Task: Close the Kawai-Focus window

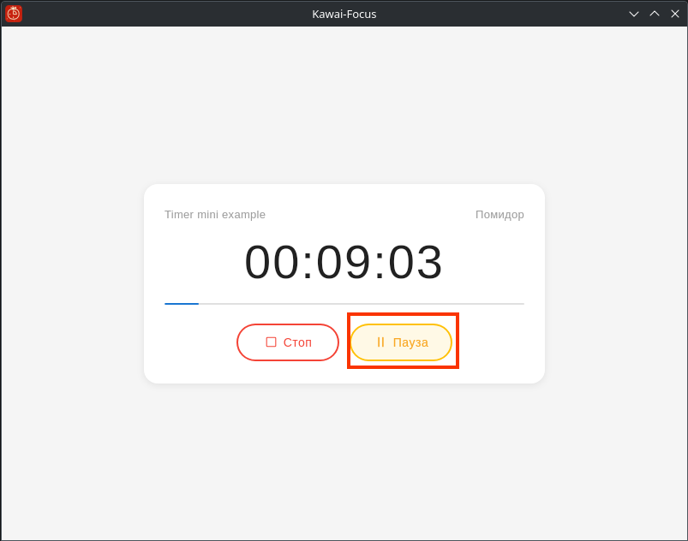Action: [675, 14]
